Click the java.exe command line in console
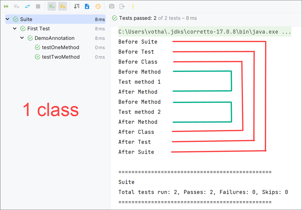Viewport: 302px width, 210px height. point(205,32)
